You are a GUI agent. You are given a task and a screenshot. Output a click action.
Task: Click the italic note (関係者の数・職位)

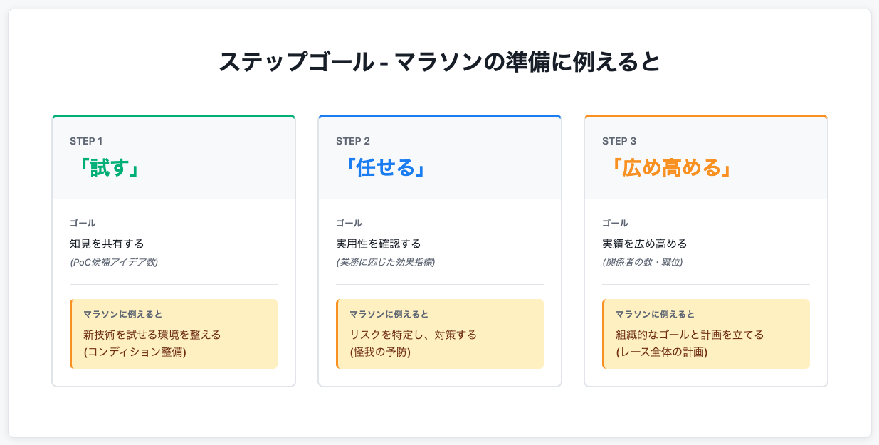tap(643, 262)
